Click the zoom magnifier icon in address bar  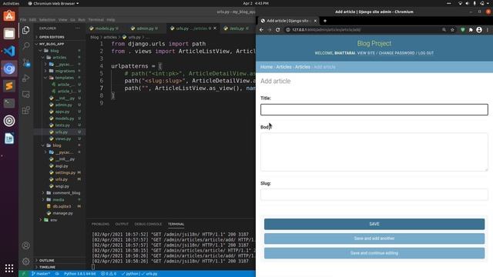coord(444,30)
